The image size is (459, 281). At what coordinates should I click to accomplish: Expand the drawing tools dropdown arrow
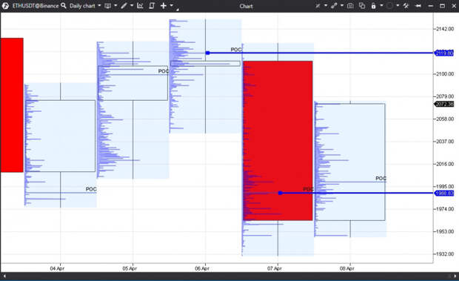(x=132, y=6)
